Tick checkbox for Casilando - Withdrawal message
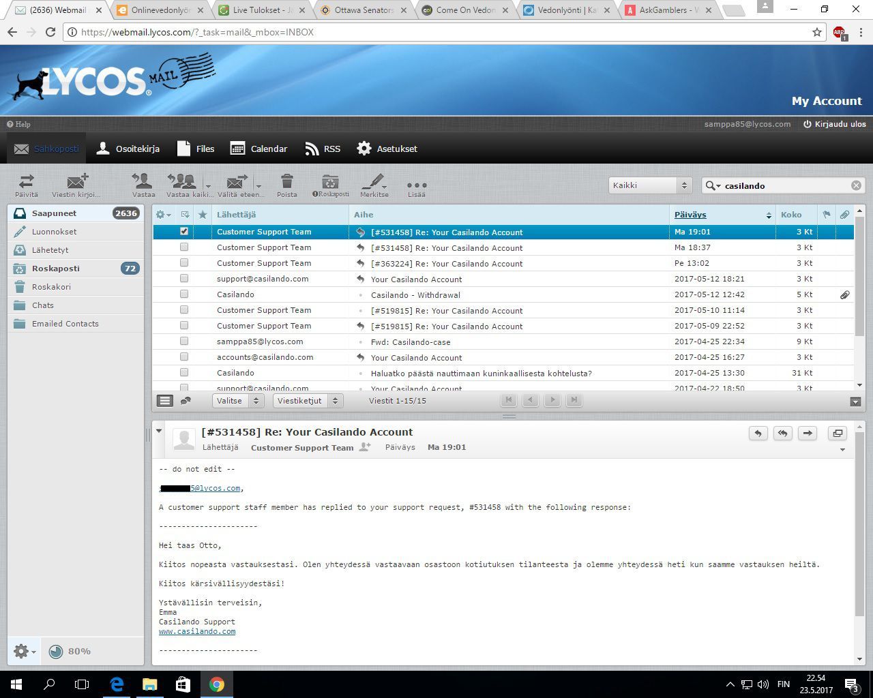This screenshot has height=698, width=873. [x=184, y=294]
